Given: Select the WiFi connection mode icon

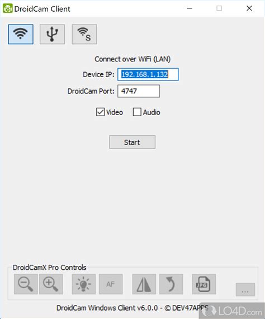Looking at the screenshot, I should (x=21, y=34).
